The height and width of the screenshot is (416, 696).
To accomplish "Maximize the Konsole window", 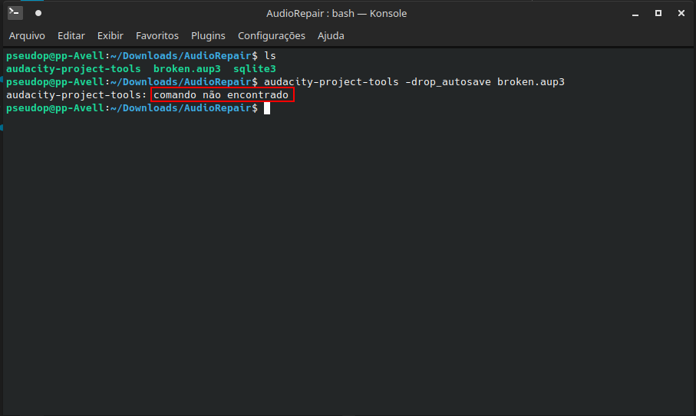I will [658, 13].
